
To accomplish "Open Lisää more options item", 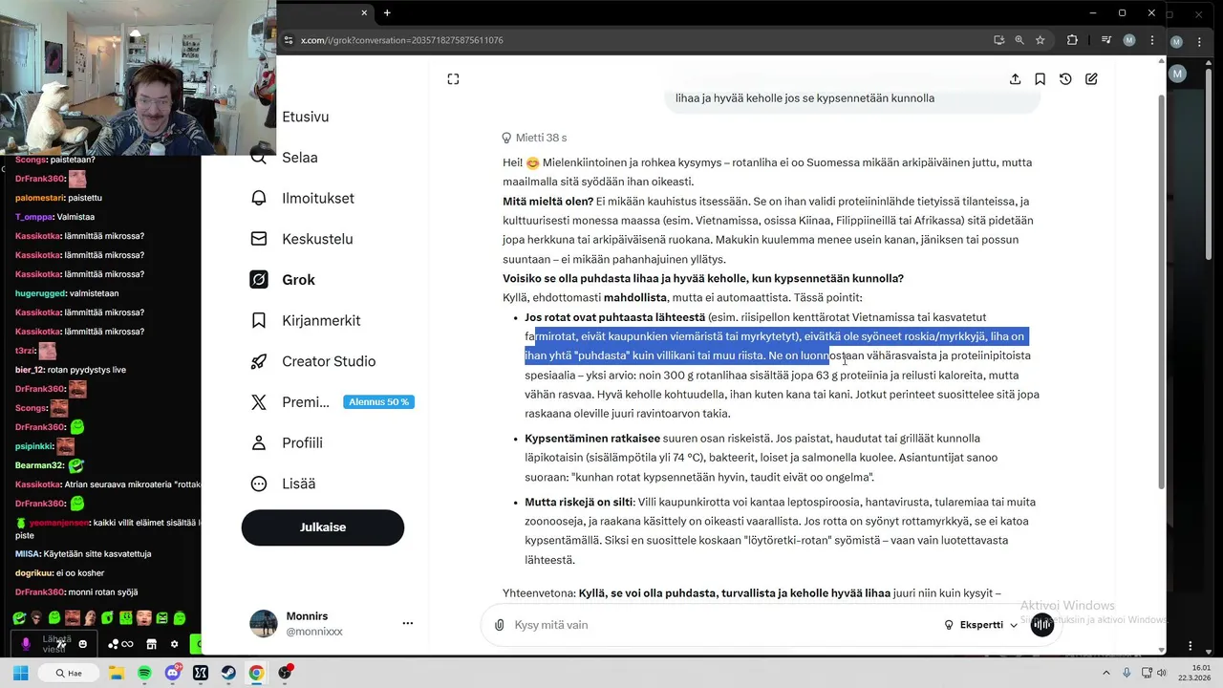I will pos(282,484).
